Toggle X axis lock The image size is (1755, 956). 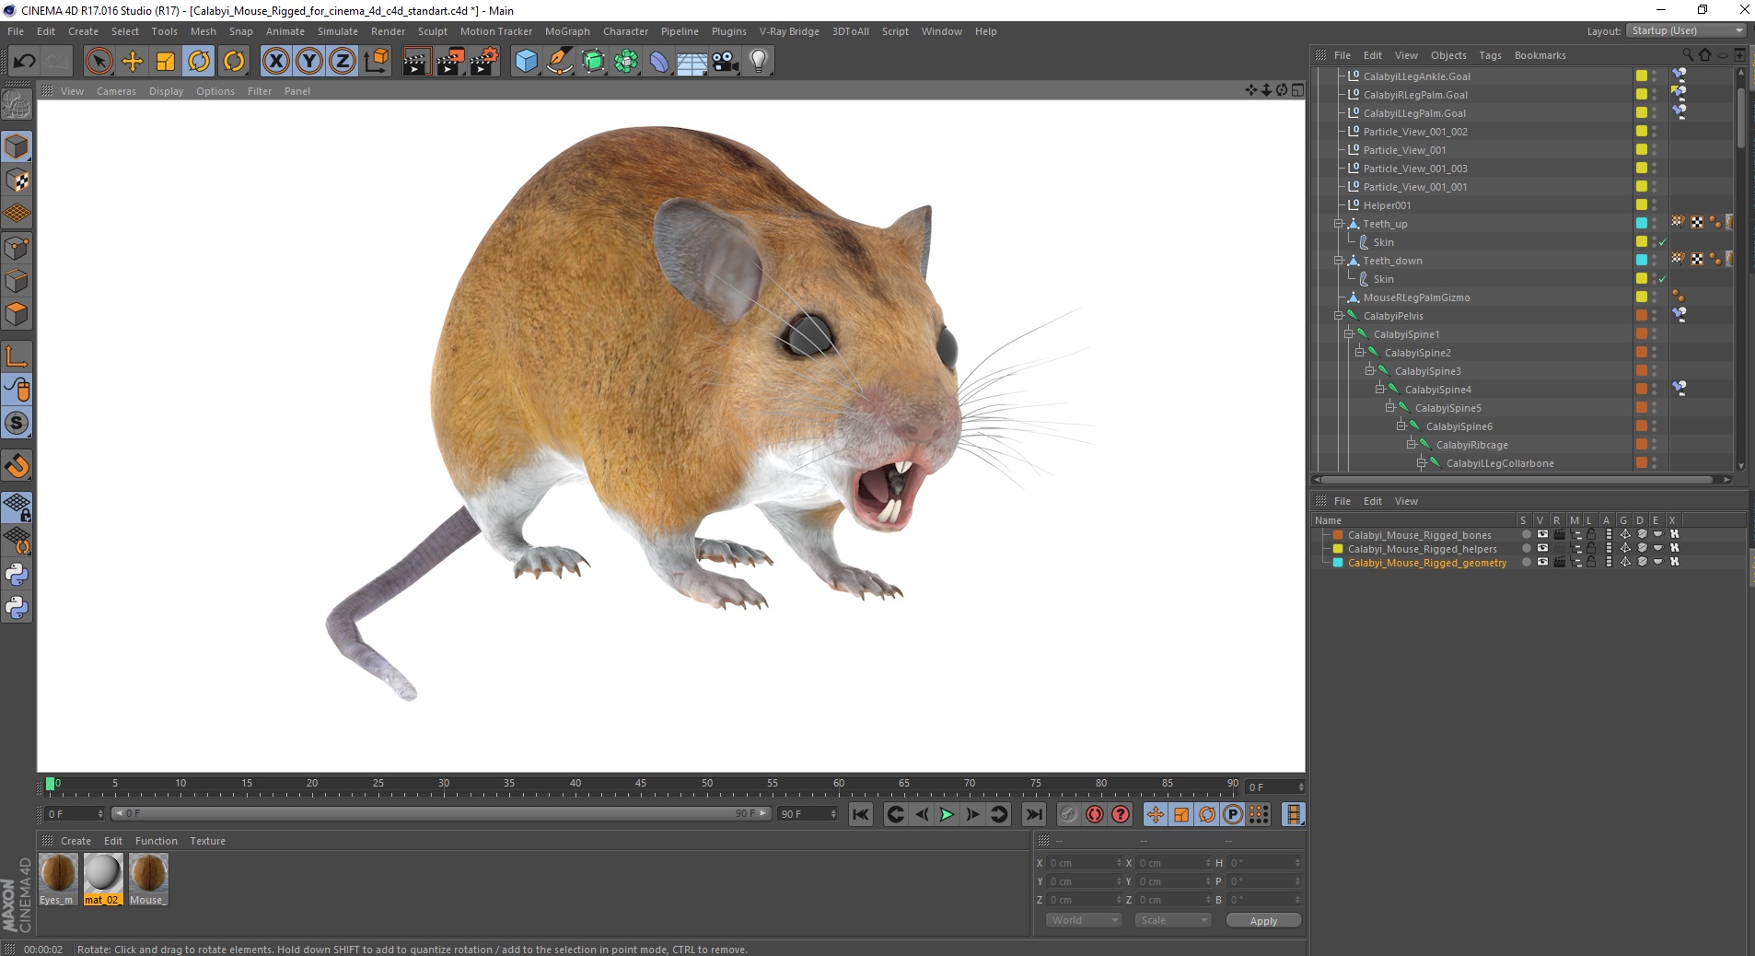click(275, 62)
